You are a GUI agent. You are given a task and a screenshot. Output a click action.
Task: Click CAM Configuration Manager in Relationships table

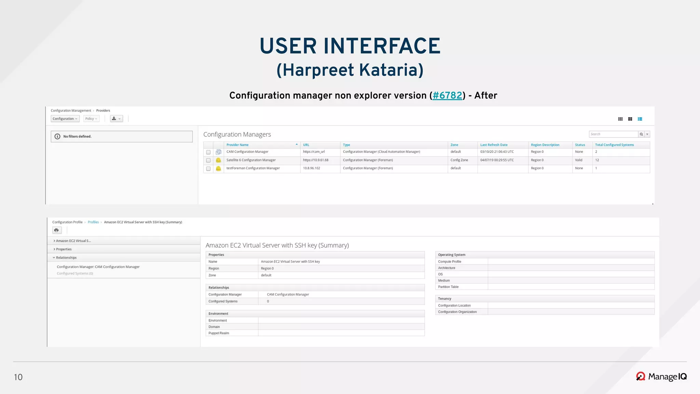pos(288,294)
